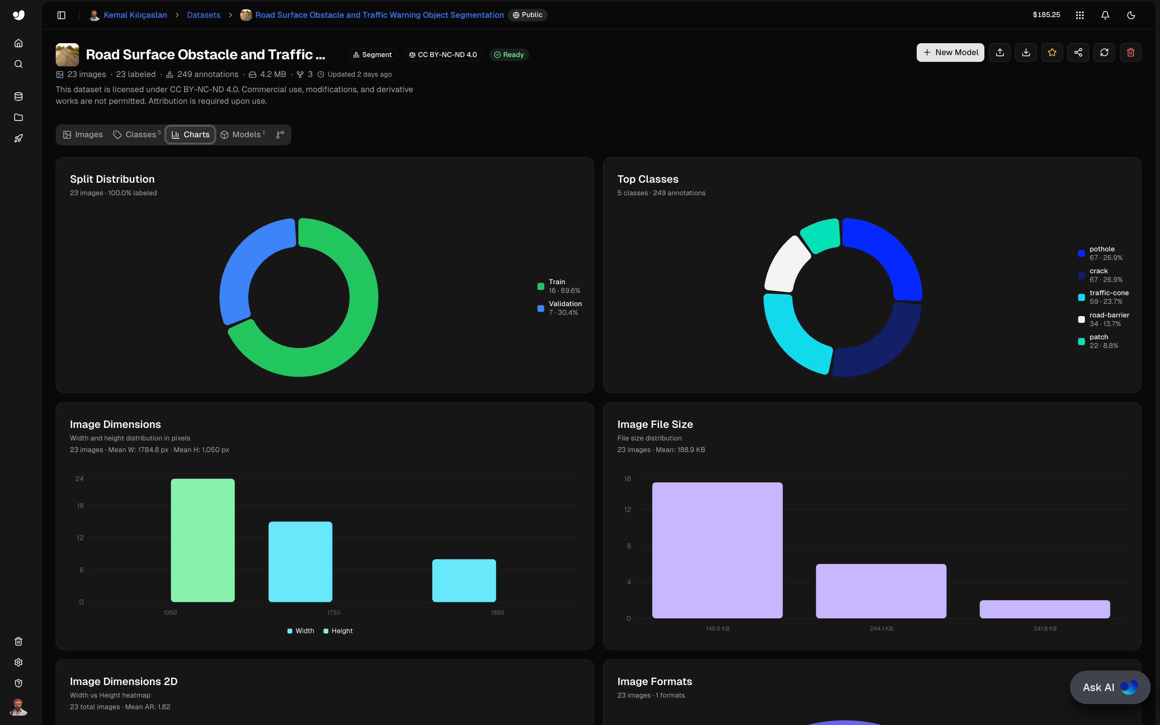Open notifications via the bell icon

pos(1105,15)
